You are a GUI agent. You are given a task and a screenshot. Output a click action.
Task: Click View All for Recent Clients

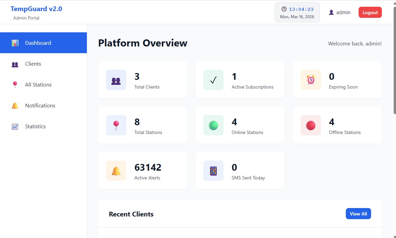358,214
